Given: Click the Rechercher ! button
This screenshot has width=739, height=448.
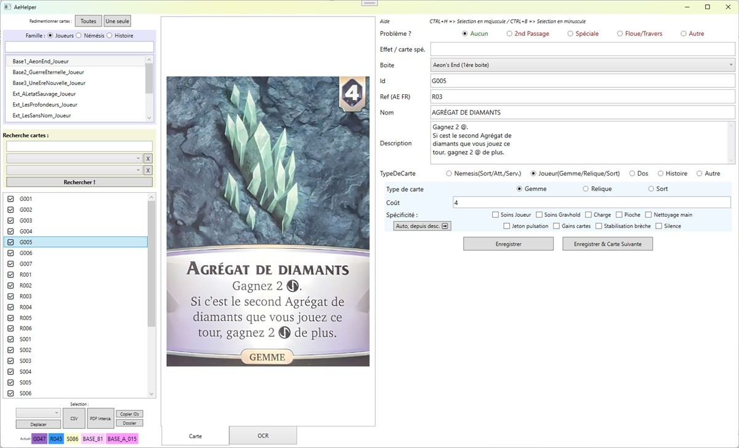Looking at the screenshot, I should [x=79, y=182].
